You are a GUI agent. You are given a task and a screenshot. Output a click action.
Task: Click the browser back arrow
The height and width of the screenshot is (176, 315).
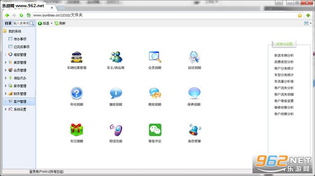click(x=7, y=15)
